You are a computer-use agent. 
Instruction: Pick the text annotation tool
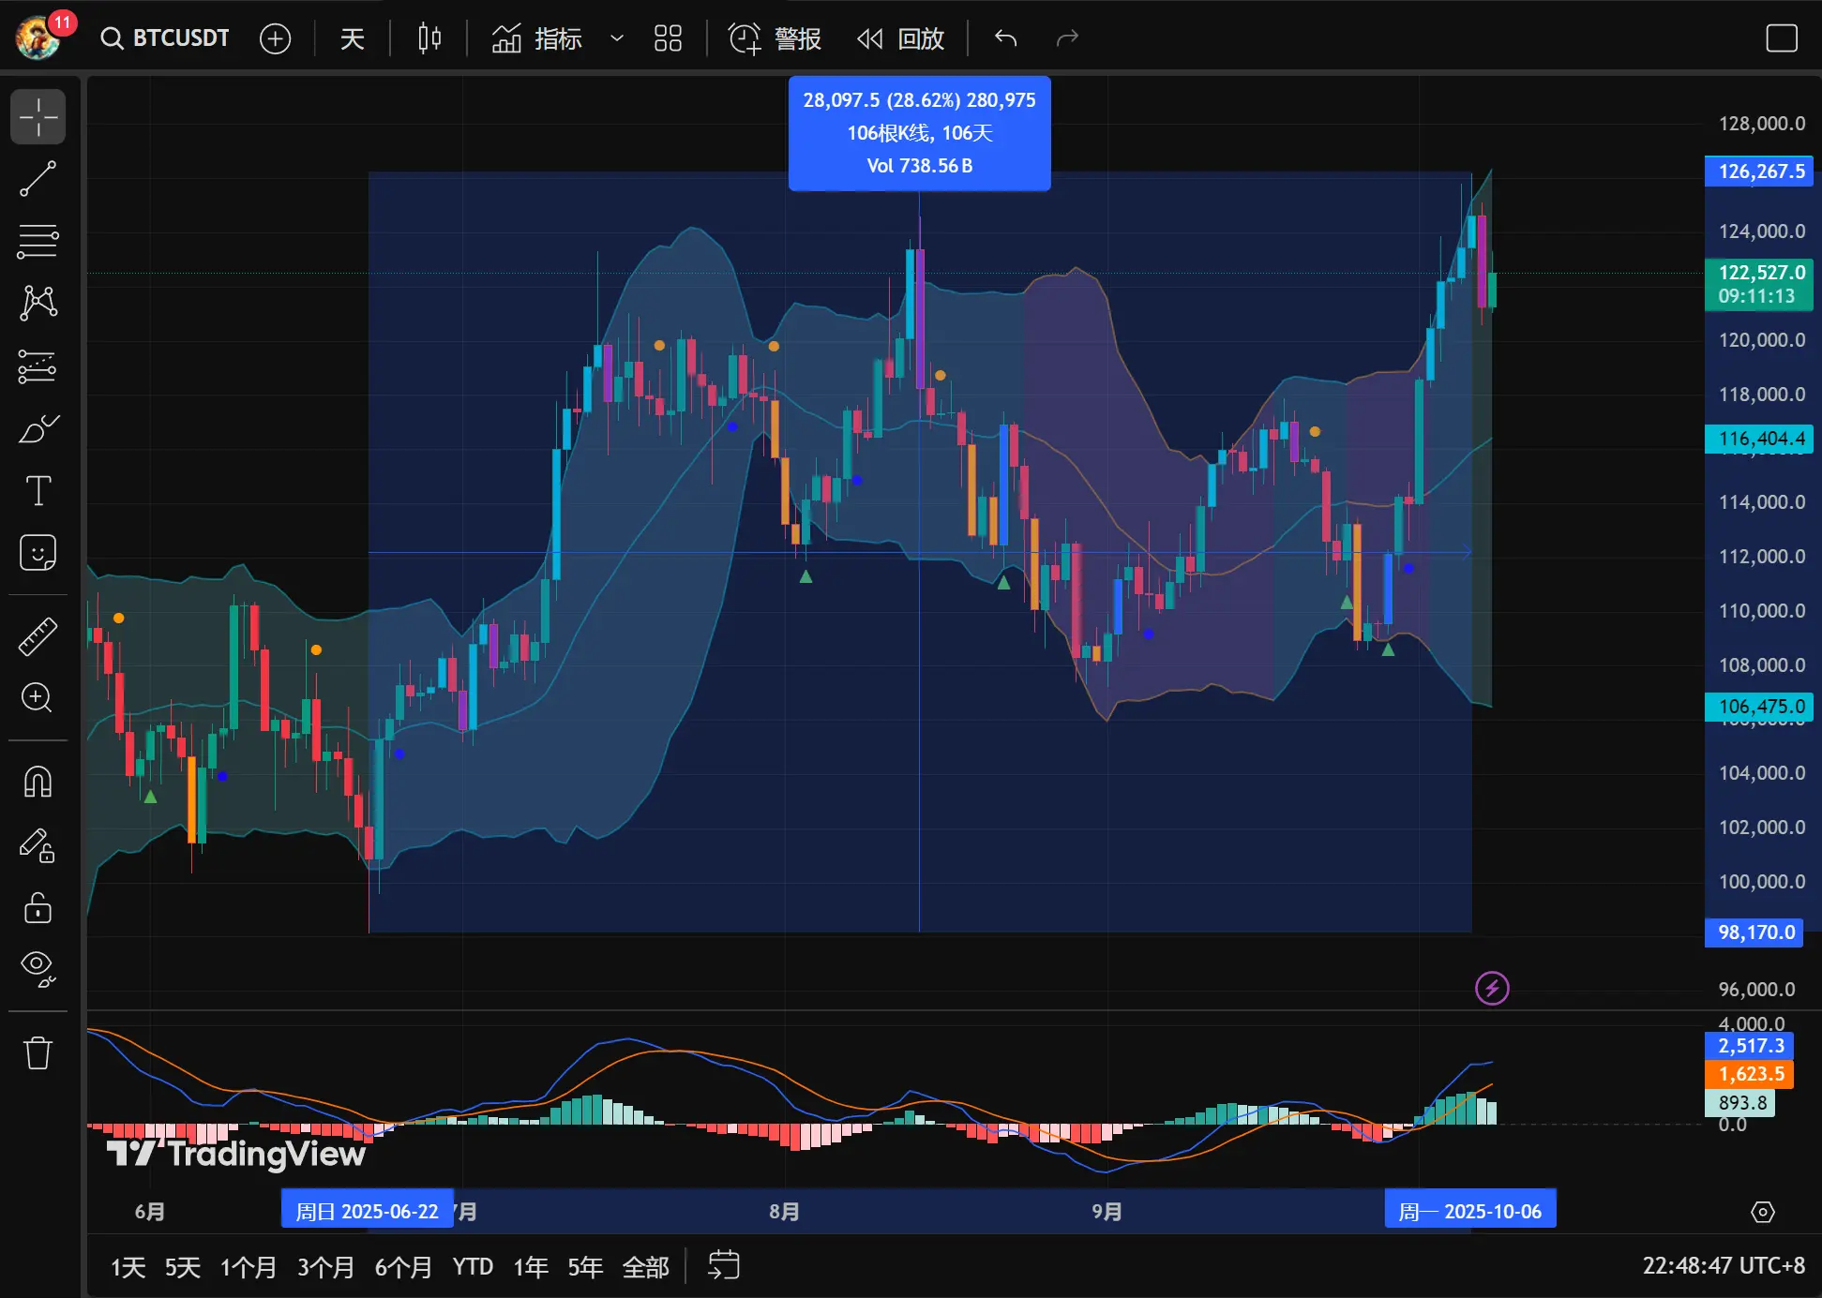(38, 491)
